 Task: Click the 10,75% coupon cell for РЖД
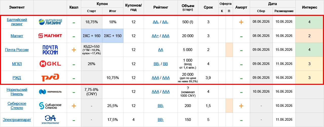click(113, 78)
